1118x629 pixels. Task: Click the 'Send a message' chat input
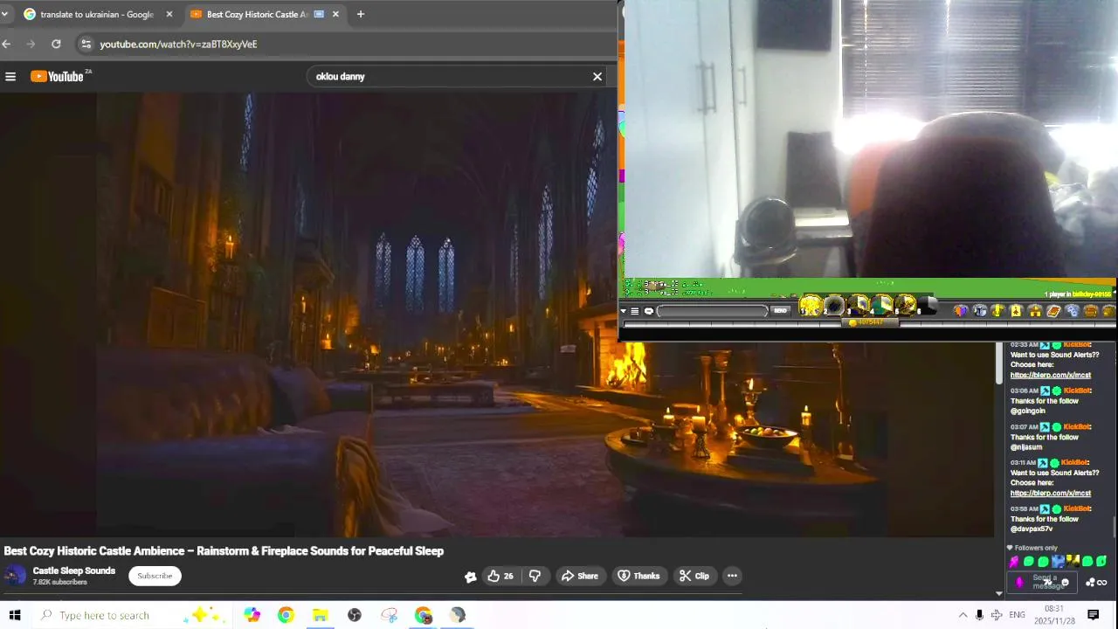click(x=1042, y=582)
